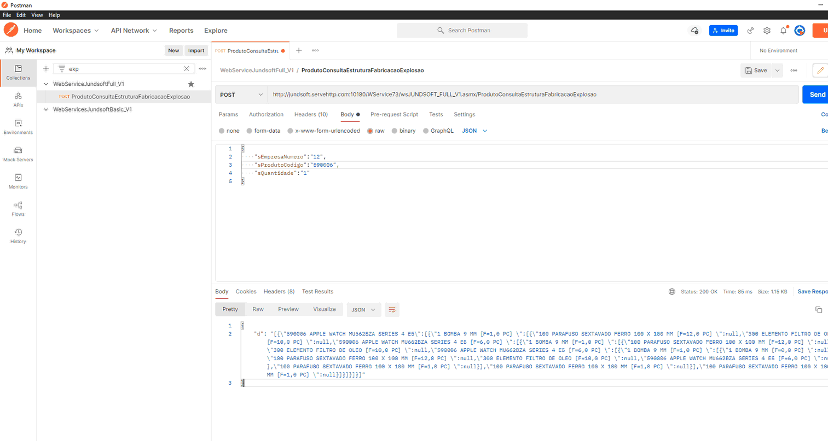Open the notifications bell icon
Screen dimensions: 828x441
coord(783,31)
